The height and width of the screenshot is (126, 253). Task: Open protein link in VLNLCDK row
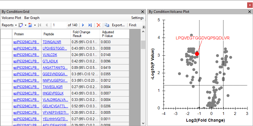click(x=26, y=55)
